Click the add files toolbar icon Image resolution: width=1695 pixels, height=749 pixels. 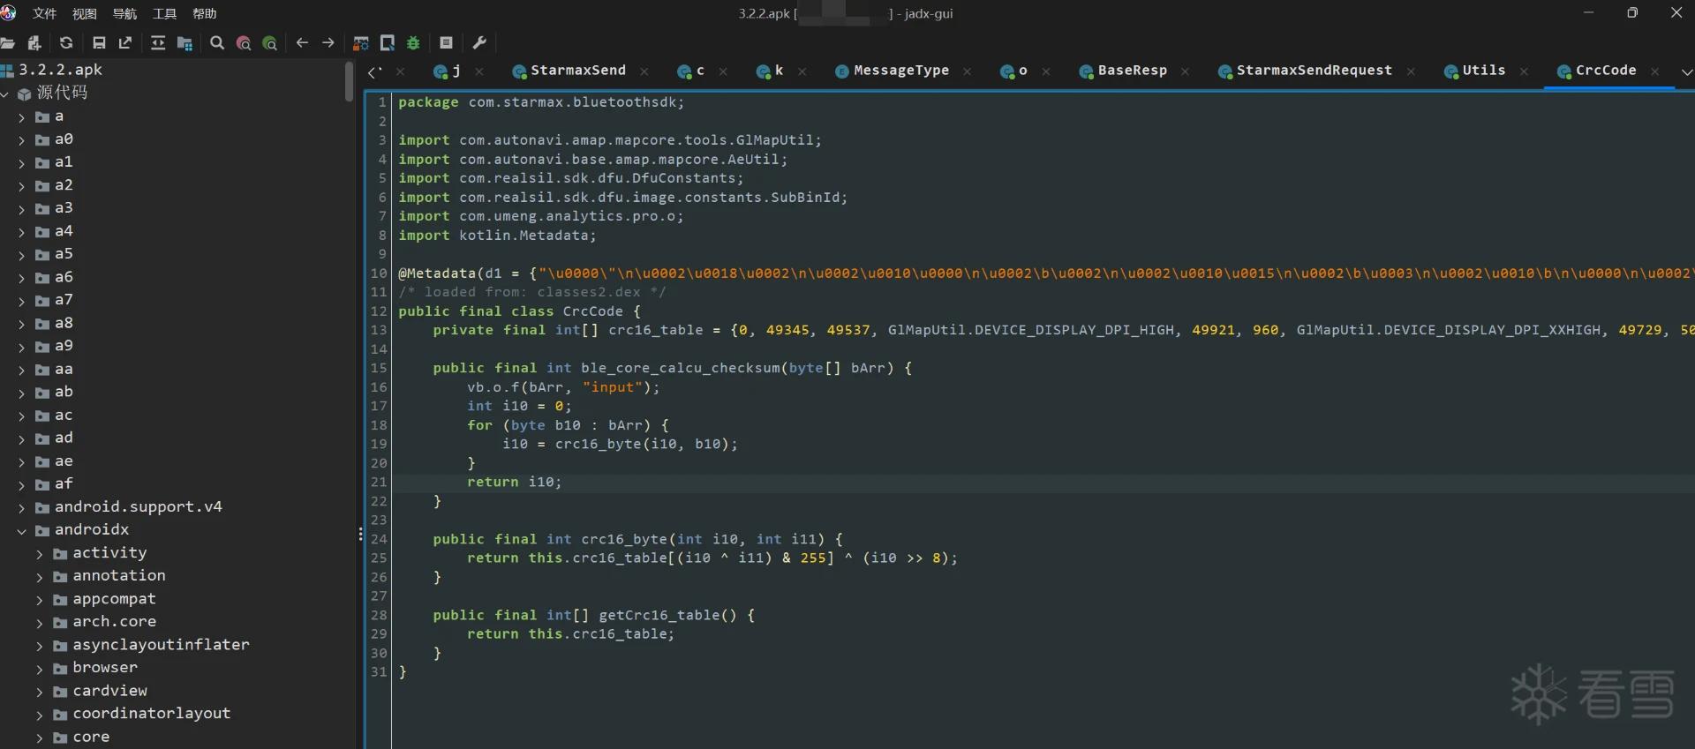click(34, 43)
